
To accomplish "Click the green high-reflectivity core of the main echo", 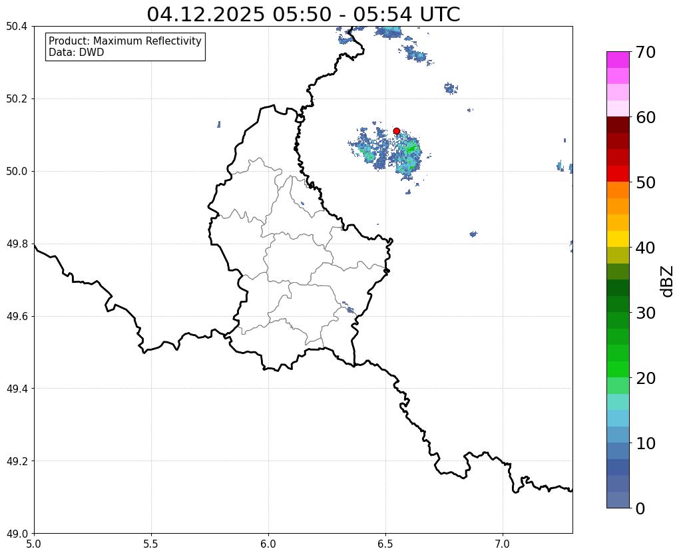I will click(411, 150).
